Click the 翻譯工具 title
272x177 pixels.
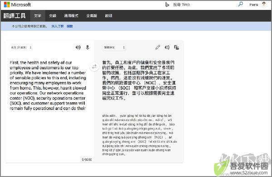coord(15,16)
